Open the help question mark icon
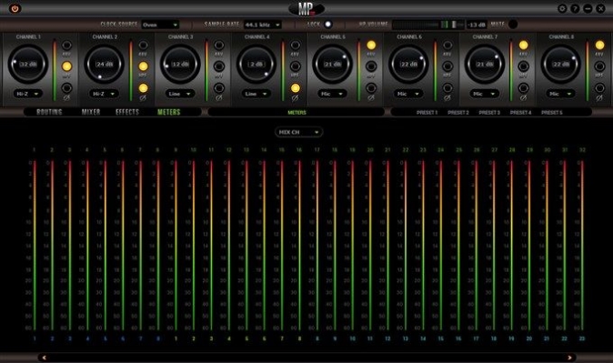The image size is (613, 363). 575,8
